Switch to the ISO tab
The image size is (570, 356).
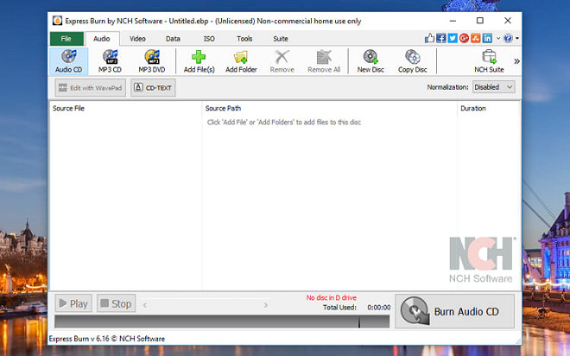click(209, 39)
